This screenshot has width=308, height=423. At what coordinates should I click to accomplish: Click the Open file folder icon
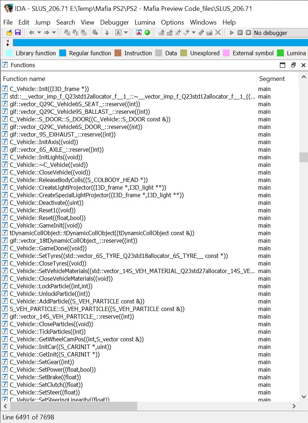(x=9, y=33)
